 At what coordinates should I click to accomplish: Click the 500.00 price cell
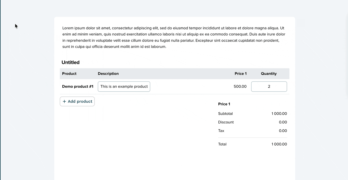pyautogui.click(x=240, y=86)
